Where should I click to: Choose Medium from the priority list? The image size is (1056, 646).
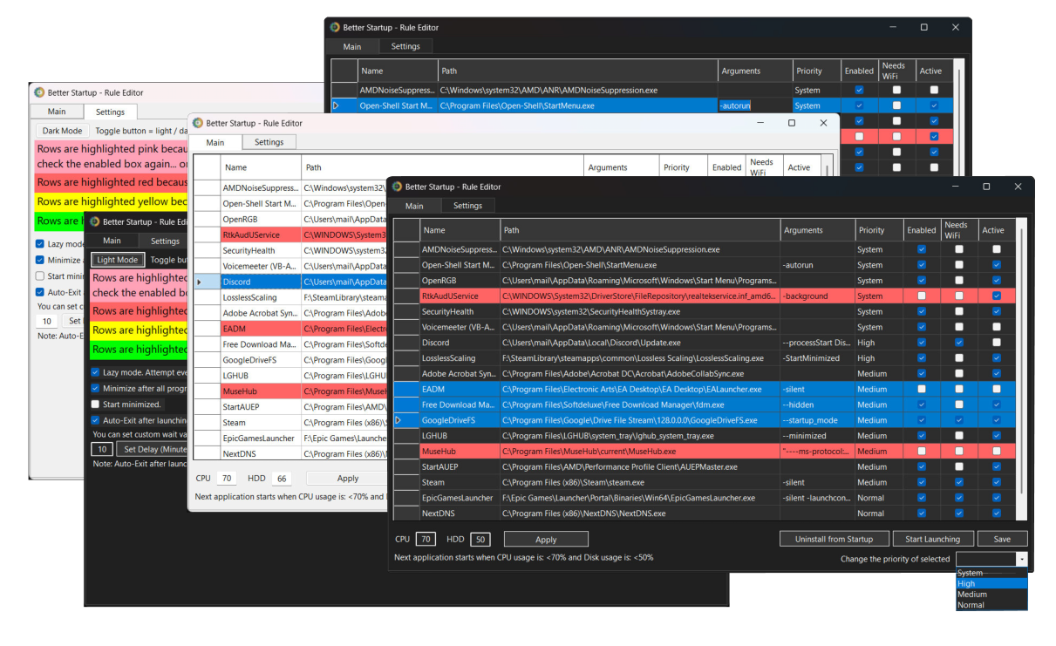[x=991, y=595]
